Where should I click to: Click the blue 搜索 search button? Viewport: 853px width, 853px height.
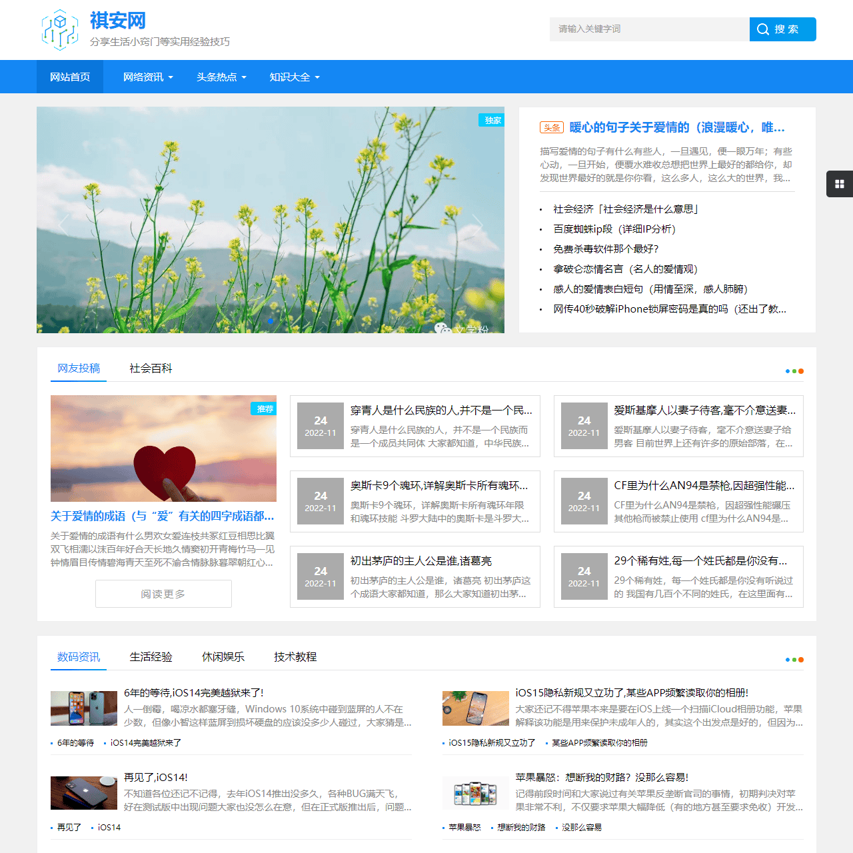[782, 29]
